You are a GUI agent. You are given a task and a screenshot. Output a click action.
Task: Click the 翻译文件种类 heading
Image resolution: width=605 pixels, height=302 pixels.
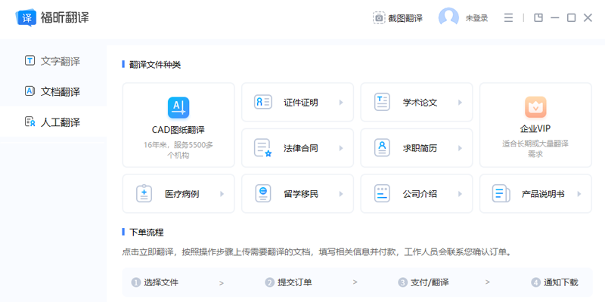coord(155,65)
